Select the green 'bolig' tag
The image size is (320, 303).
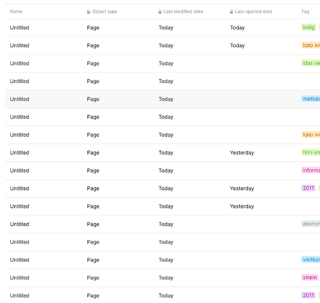308,27
